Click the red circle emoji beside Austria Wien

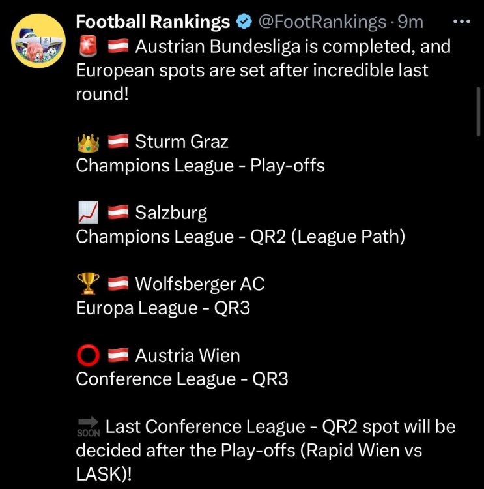pos(87,355)
